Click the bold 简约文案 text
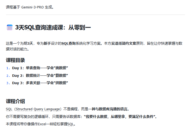This screenshot has width=191, height=134. pyautogui.click(x=129, y=43)
